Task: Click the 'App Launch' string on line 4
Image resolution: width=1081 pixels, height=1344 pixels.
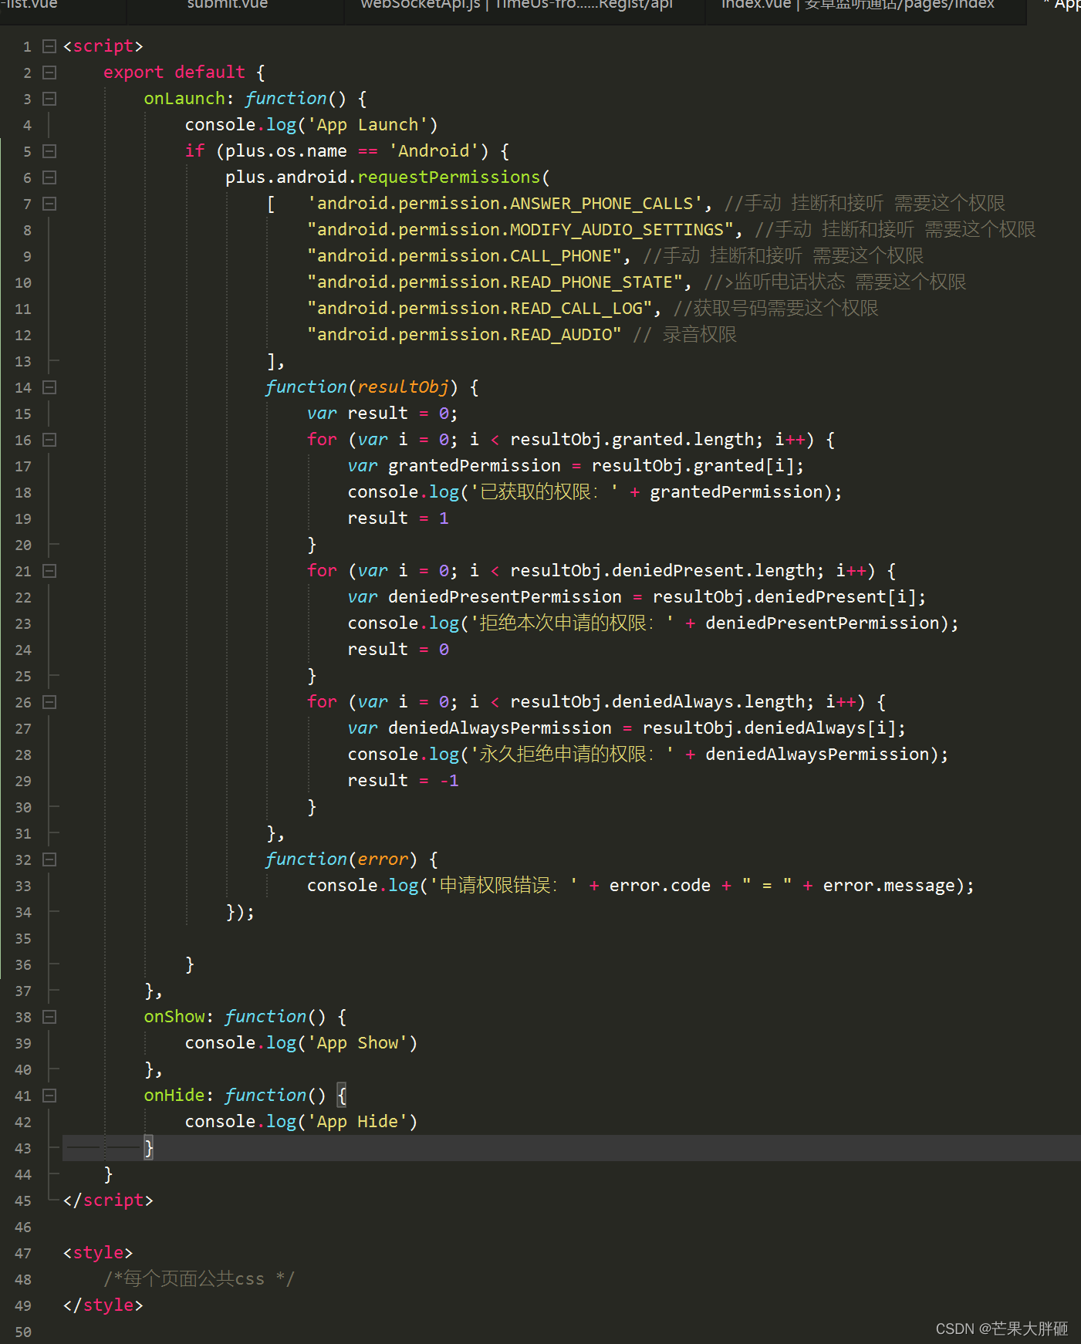Action: click(x=367, y=125)
